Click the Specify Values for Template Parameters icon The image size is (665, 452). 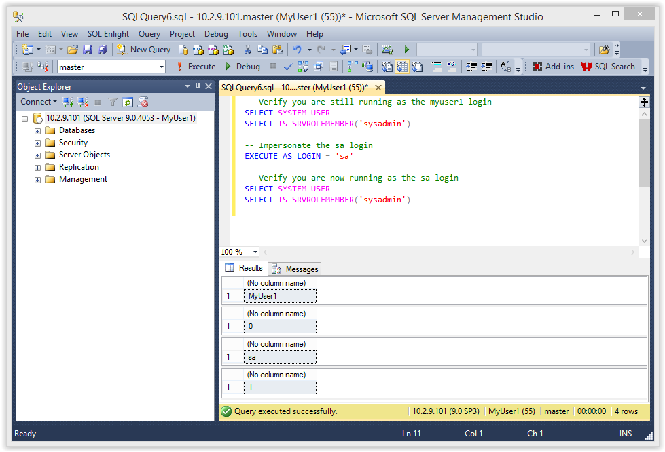coord(505,67)
